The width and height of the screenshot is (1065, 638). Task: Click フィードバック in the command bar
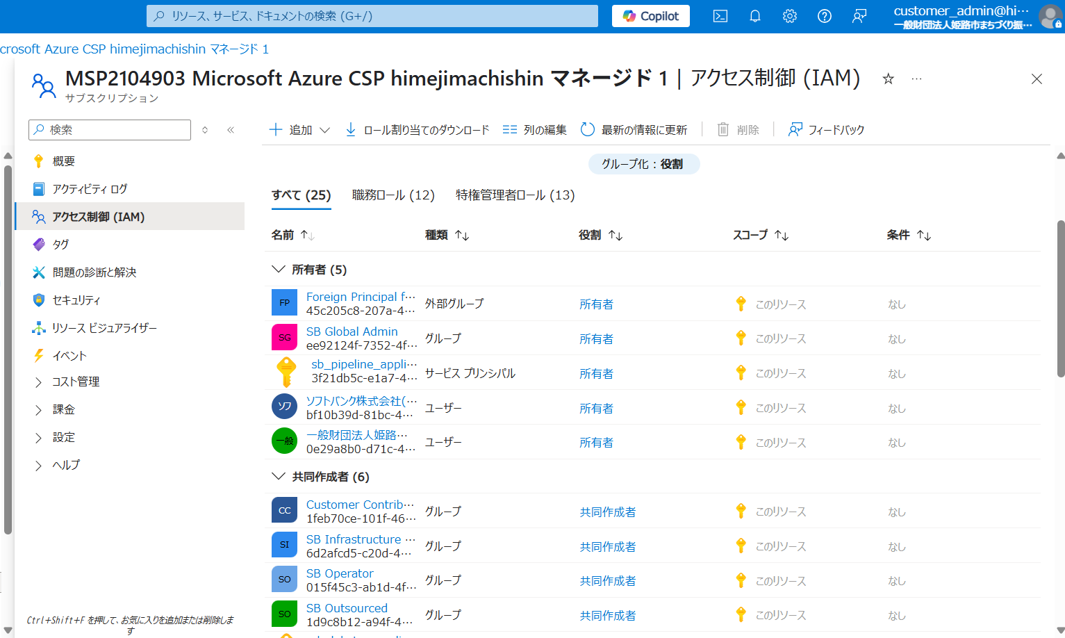(x=826, y=130)
